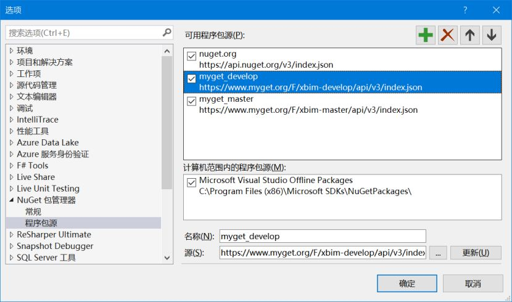512x302 pixels.
Task: Open the 常规 page under NuGet
Action: point(33,211)
